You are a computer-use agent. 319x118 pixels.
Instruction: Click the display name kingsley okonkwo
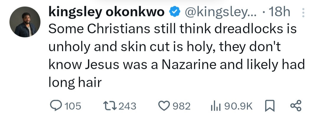106,12
